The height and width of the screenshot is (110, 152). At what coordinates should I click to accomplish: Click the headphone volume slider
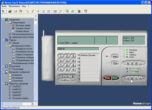pos(135,69)
